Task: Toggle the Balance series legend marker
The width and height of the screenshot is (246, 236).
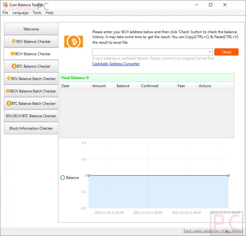Action: tap(63, 177)
